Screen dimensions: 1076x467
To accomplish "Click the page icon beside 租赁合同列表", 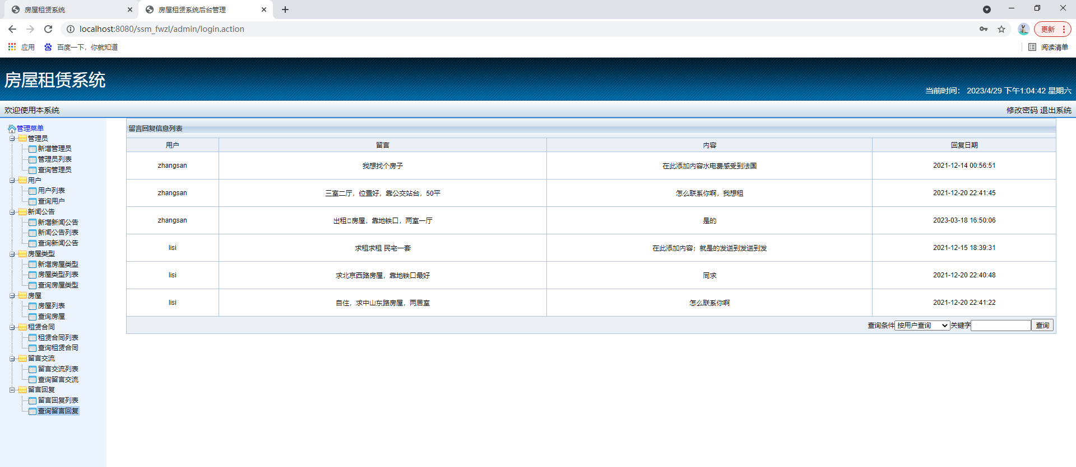I will point(33,338).
